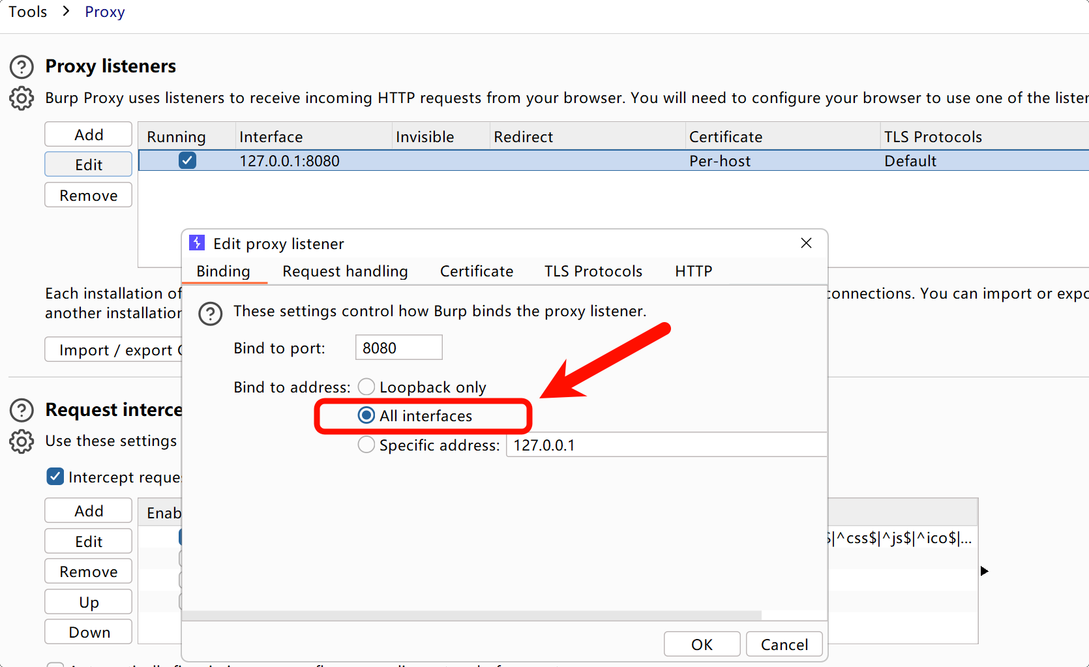Open the Request interception gear settings
This screenshot has height=667, width=1089.
(x=22, y=441)
